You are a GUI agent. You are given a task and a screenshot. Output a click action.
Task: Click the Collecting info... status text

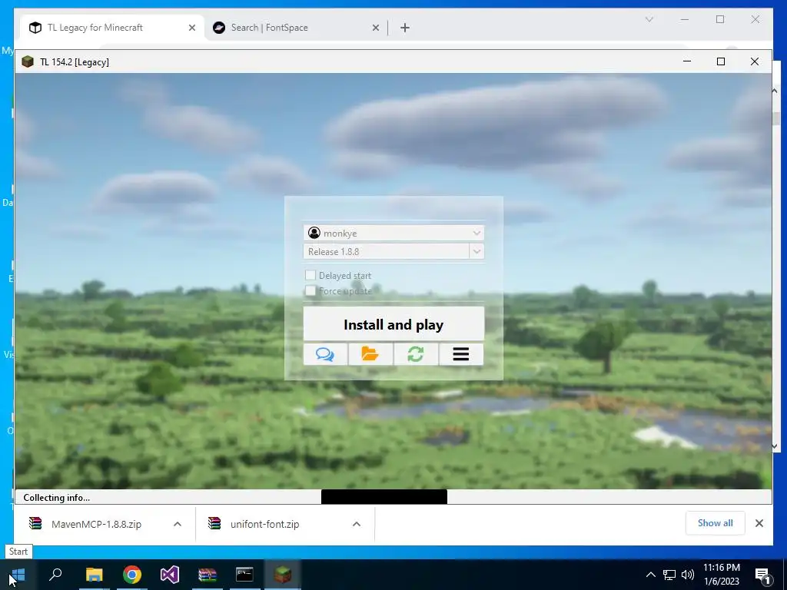click(x=57, y=498)
